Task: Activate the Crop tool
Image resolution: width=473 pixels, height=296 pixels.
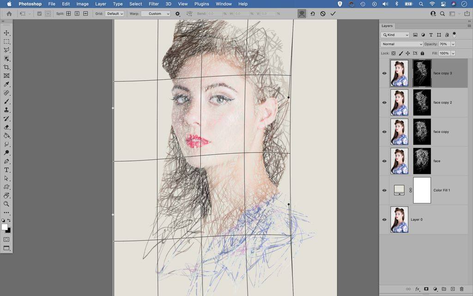Action: pyautogui.click(x=6, y=67)
